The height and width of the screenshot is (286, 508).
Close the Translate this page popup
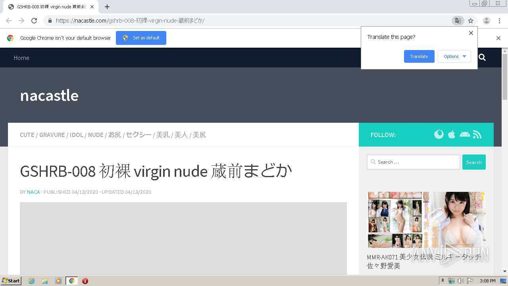(471, 33)
